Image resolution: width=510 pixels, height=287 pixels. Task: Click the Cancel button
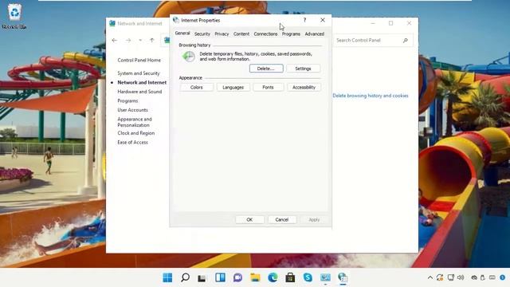(281, 220)
